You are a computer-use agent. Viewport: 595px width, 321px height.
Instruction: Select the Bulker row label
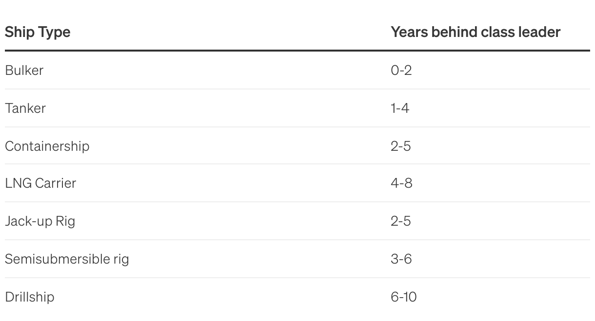[x=24, y=70]
